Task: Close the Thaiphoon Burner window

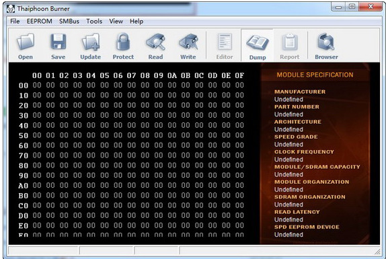Action: pos(371,7)
